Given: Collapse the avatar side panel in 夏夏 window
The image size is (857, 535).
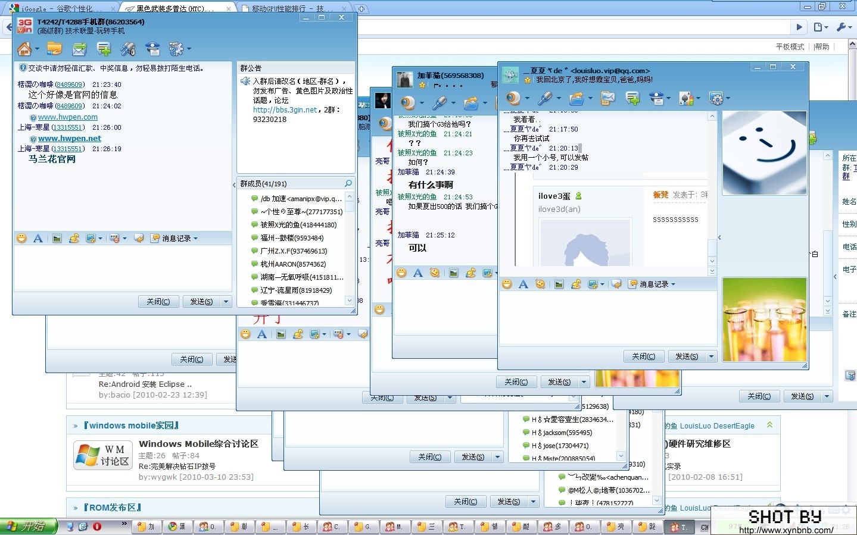Looking at the screenshot, I should pos(719,237).
